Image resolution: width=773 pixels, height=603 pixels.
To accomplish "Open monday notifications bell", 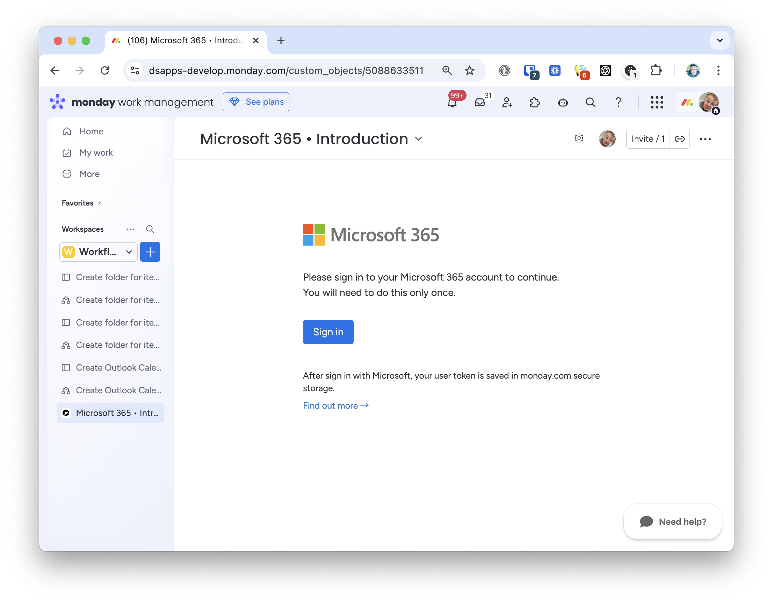I will click(452, 103).
